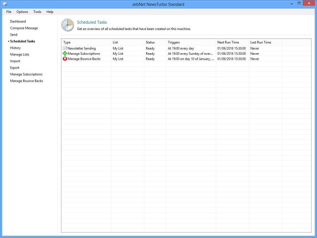Screen dimensions: 317x238
Task: Click the red Manage Bounce Backs icon
Action: point(65,59)
